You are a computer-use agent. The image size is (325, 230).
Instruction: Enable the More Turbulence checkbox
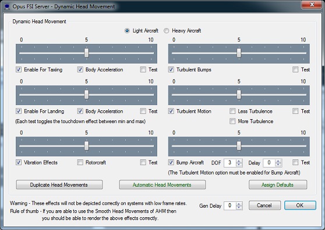pos(232,121)
